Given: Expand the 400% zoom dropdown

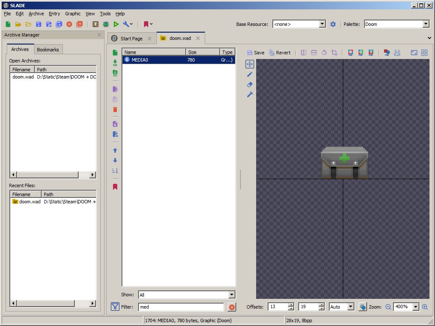Looking at the screenshot, I should tap(415, 307).
